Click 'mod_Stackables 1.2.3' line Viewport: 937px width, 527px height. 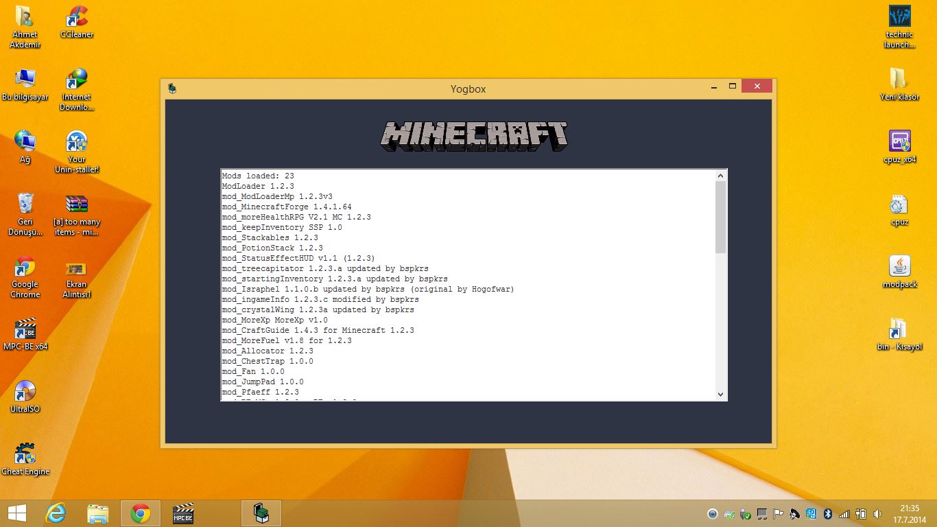270,237
